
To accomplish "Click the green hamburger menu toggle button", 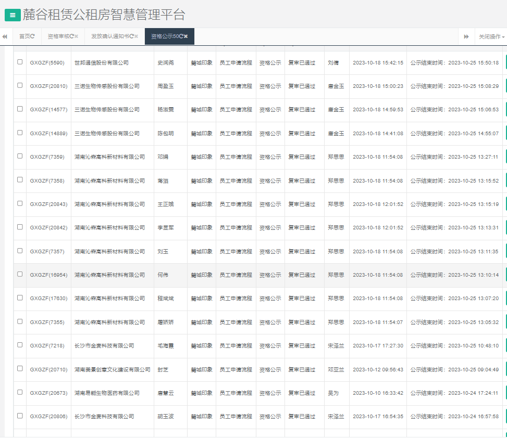I will point(13,15).
